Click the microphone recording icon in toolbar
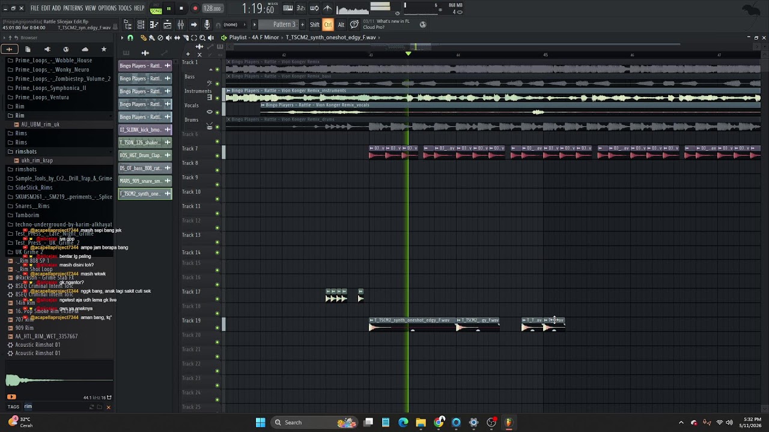This screenshot has height=432, width=769. (207, 25)
